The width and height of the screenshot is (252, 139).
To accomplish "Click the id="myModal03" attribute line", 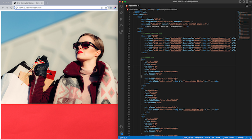I will point(151,119).
